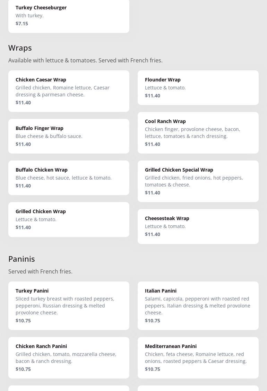
Task: Click the Wraps section heading
Action: (x=20, y=48)
